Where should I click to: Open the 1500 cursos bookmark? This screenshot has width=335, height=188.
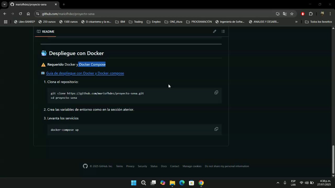coord(69,22)
